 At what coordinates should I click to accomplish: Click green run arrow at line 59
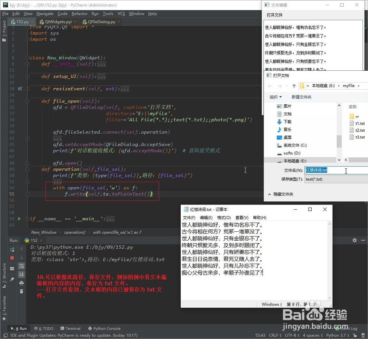(x=19, y=219)
